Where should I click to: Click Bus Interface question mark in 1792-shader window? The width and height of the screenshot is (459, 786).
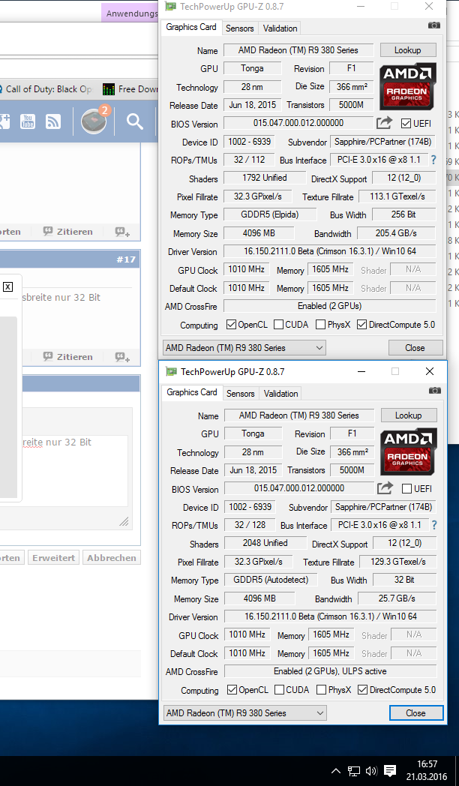[x=433, y=160]
